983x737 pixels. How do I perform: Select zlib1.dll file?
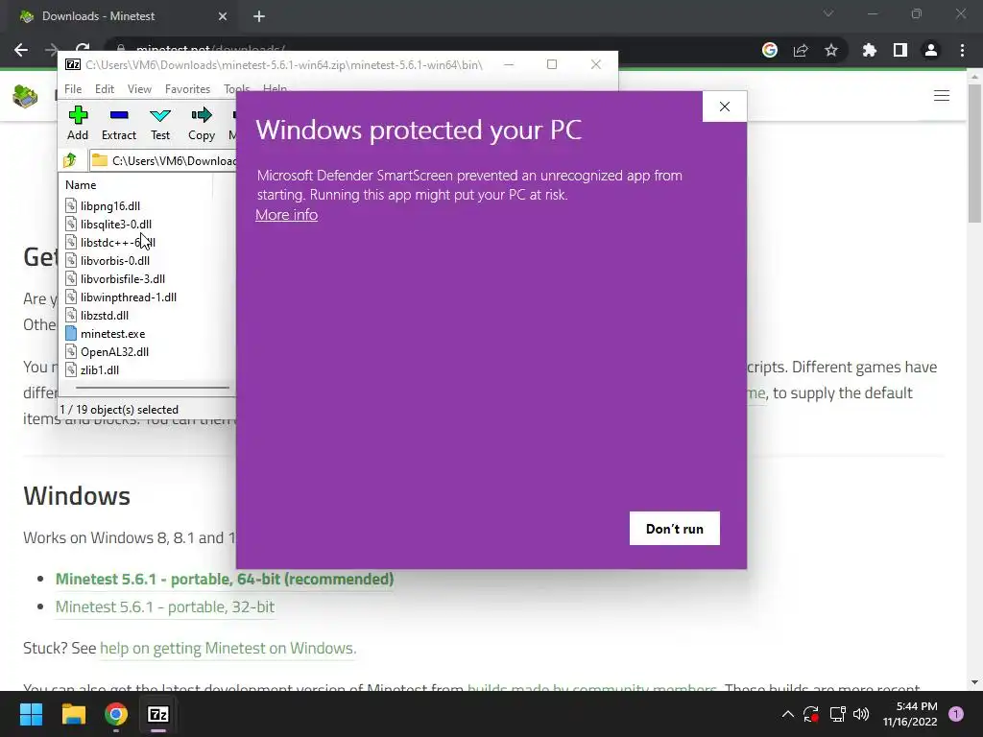click(x=92, y=369)
